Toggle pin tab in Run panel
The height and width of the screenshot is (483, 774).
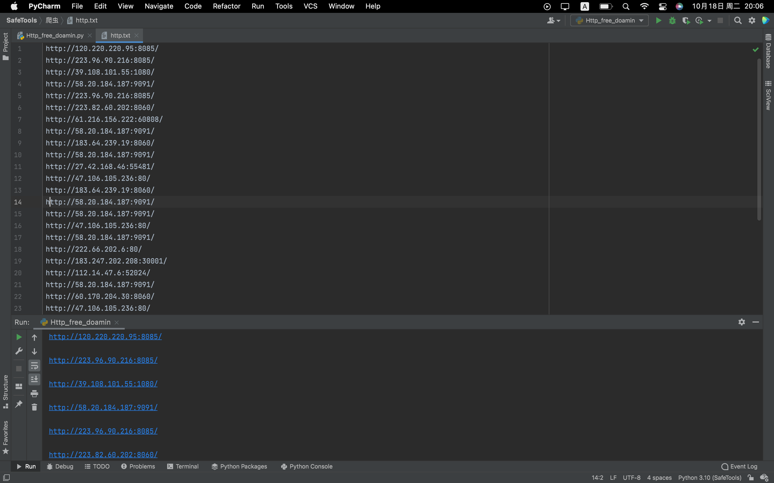[x=19, y=404]
